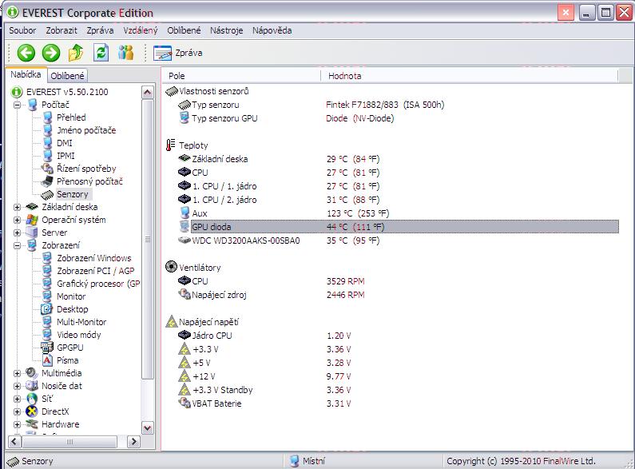Click the Operační systém Windows icon
The height and width of the screenshot is (469, 635).
[32, 220]
